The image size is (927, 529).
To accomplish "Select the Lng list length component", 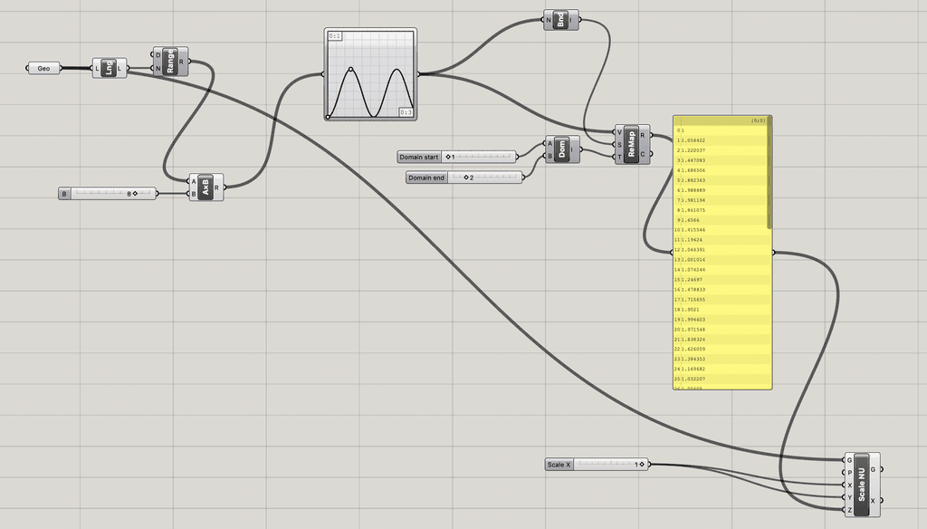I will pos(110,69).
